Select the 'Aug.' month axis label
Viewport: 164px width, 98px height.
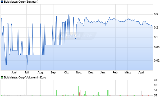pyautogui.click(x=40, y=72)
